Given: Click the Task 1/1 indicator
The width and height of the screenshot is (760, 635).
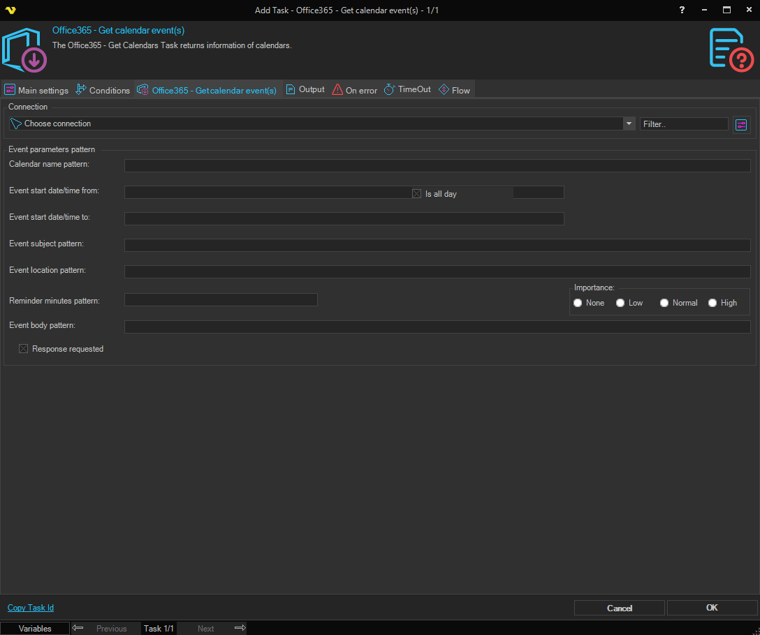Looking at the screenshot, I should [159, 628].
